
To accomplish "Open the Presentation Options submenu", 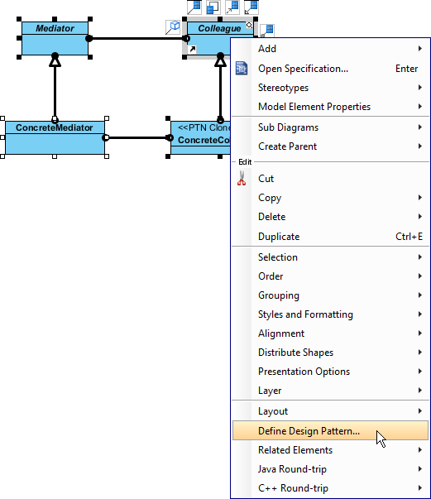I will coord(330,372).
